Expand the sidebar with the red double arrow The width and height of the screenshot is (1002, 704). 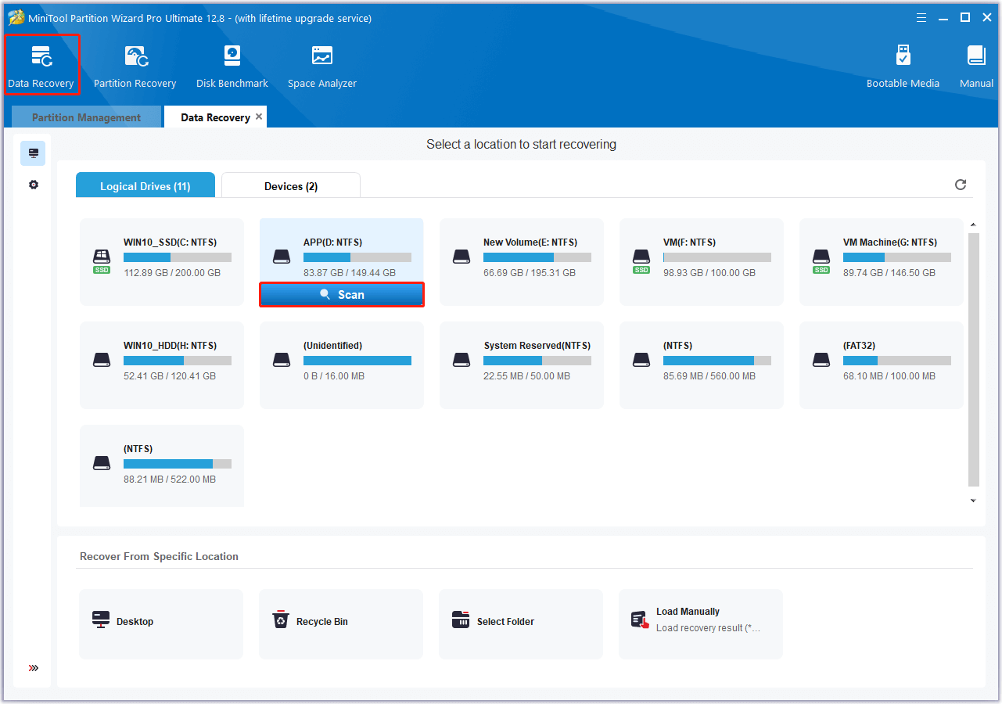pyautogui.click(x=33, y=668)
